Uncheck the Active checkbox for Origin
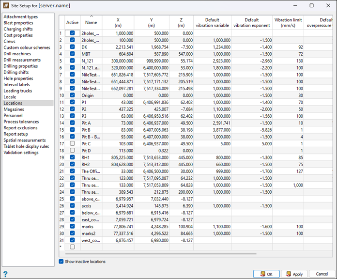 (x=72, y=96)
